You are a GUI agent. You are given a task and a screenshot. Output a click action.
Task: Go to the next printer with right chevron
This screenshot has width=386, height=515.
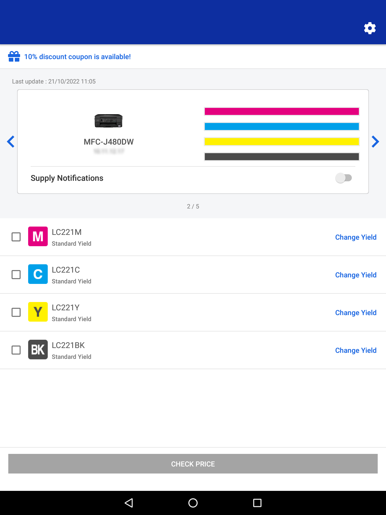click(375, 142)
